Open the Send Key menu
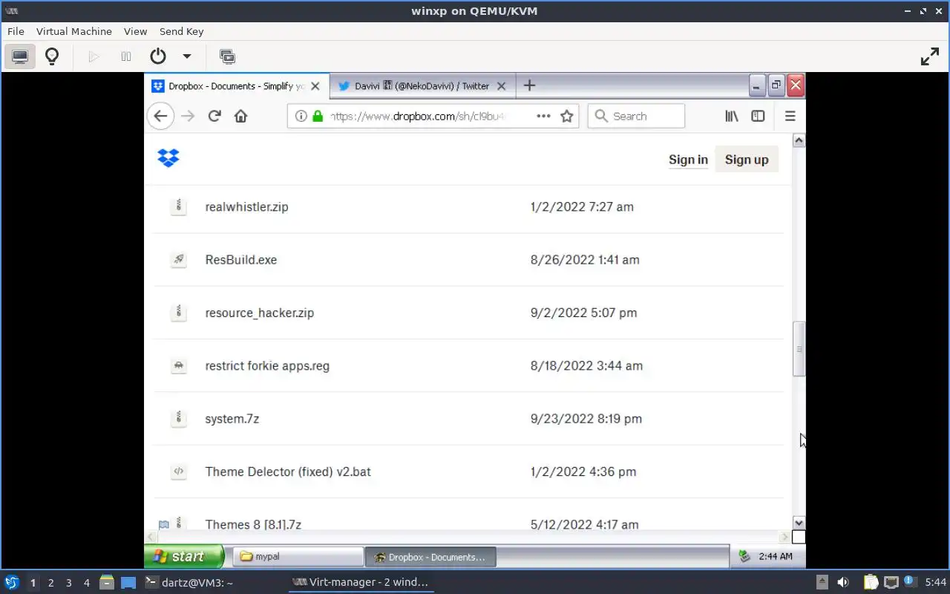This screenshot has height=594, width=950. click(181, 31)
